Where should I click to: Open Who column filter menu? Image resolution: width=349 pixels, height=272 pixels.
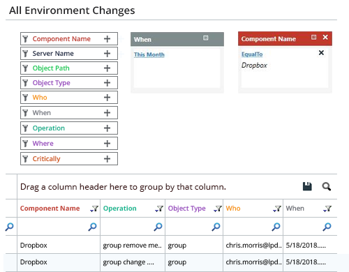[277, 209]
